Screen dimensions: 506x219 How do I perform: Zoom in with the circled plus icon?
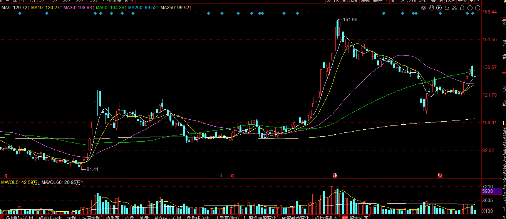pyautogui.click(x=470, y=8)
